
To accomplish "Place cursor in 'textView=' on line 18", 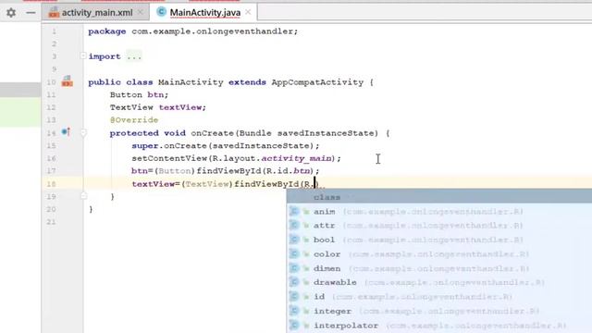I will pos(155,184).
